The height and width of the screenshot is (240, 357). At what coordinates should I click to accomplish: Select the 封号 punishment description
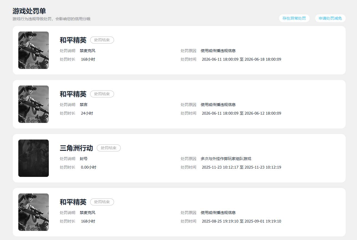click(83, 159)
